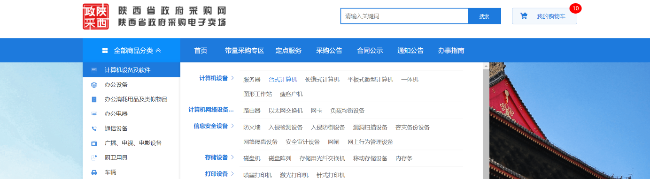The height and width of the screenshot is (179, 650).
Task: Open 通知公告 nav item
Action: coord(410,51)
